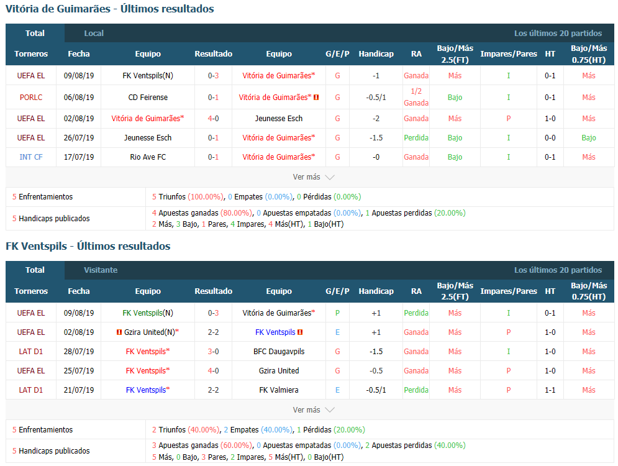Click the Impares/Pares header in bottom table
618x466 pixels.
tap(509, 291)
